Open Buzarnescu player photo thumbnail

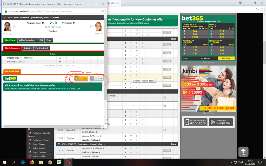point(7,26)
